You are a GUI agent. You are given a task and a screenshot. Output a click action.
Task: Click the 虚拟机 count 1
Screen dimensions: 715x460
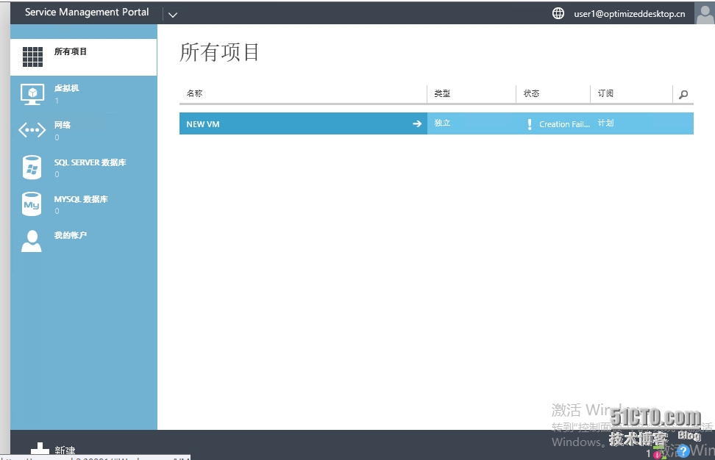(57, 101)
